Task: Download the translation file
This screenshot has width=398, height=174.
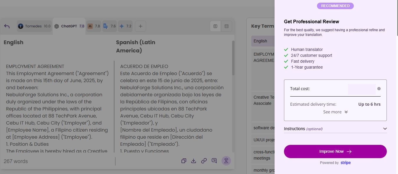Action: point(194,161)
